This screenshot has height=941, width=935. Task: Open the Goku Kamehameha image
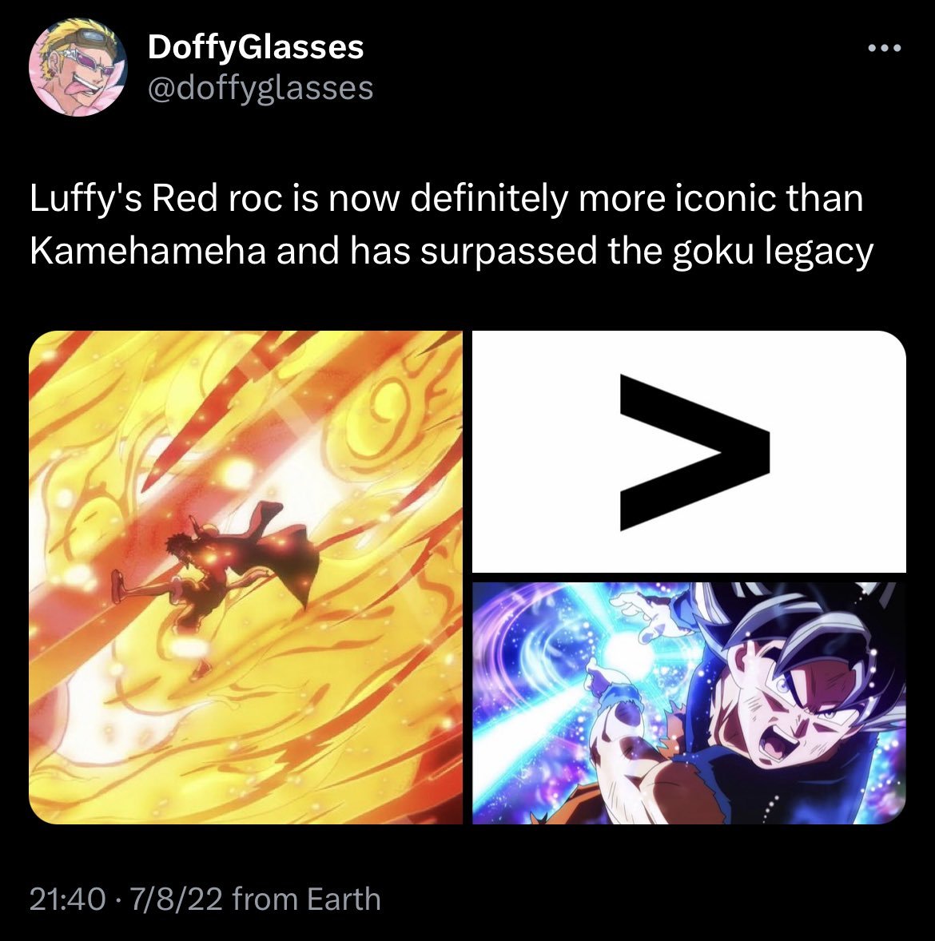pos(689,703)
